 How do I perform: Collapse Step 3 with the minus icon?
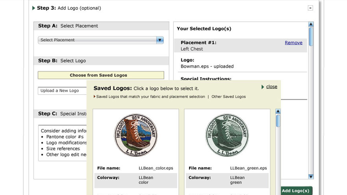coord(310,8)
